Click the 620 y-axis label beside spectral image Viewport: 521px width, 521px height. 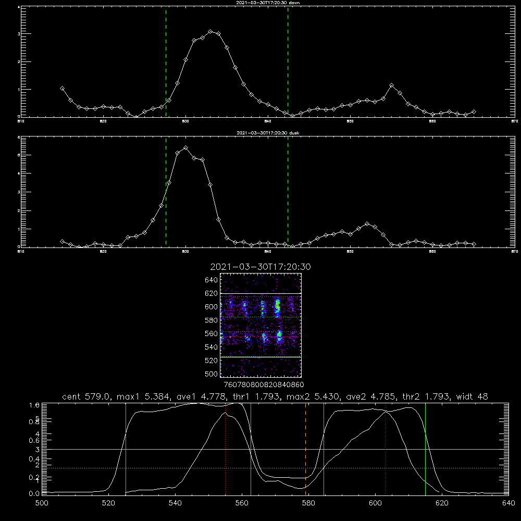tap(211, 293)
